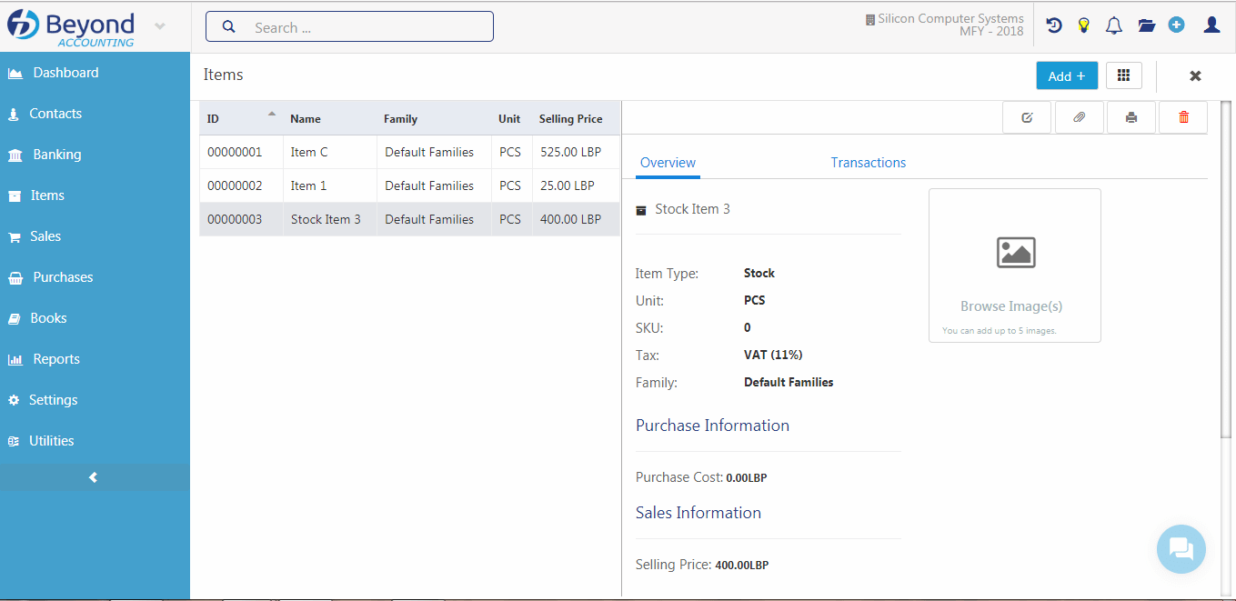Expand the dropdown beside Beyond Accounting logo
Image resolution: width=1236 pixels, height=601 pixels.
coord(160,26)
